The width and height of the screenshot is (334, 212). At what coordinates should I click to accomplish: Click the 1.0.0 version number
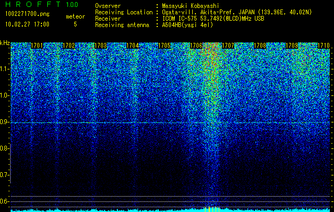[72, 5]
